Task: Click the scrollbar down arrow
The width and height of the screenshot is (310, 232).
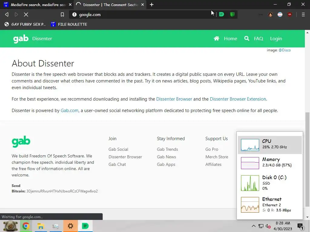Action: point(307,217)
